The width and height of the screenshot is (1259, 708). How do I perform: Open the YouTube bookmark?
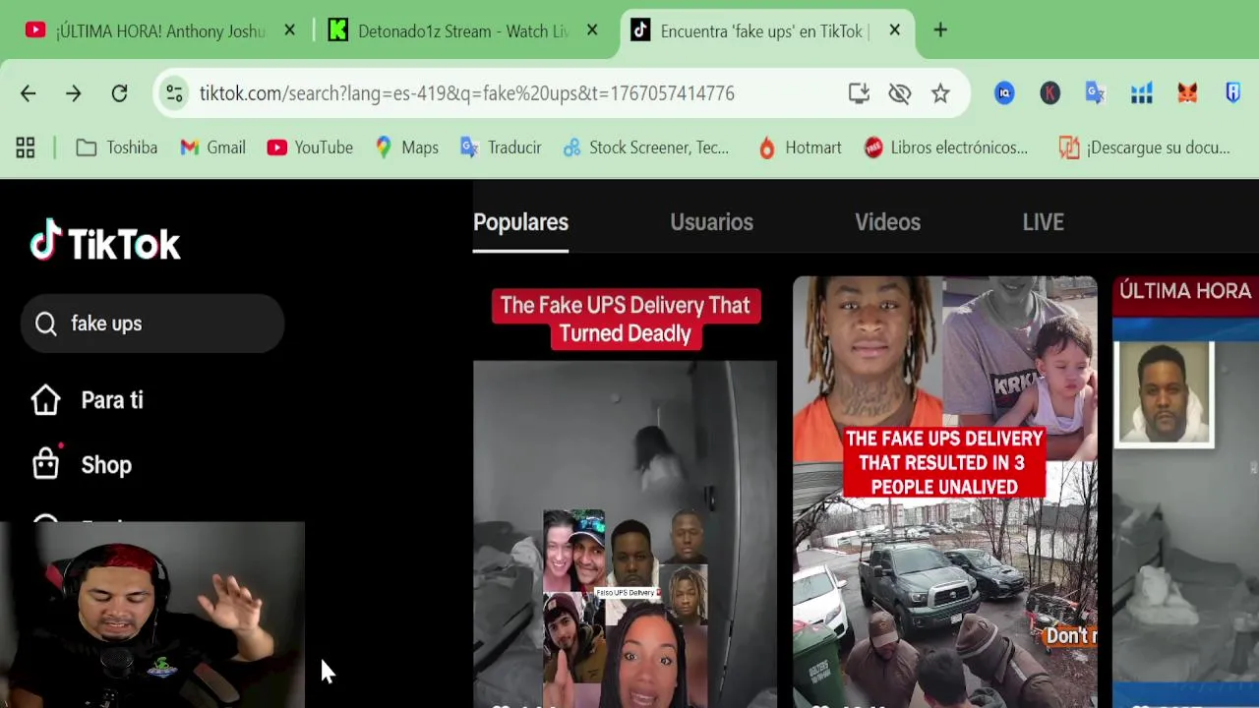(310, 147)
